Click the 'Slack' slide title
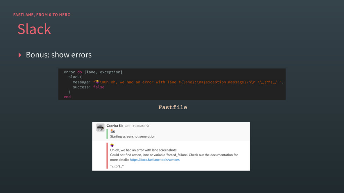Viewport: 344px width, 193px height. click(x=34, y=29)
